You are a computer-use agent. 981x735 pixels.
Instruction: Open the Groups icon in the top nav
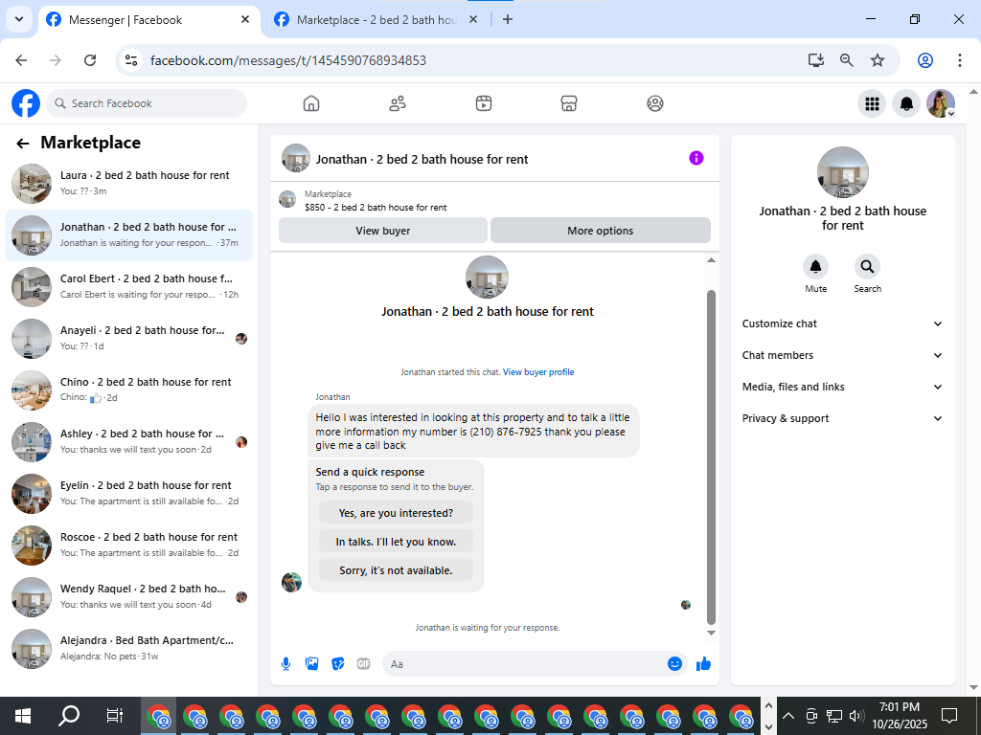655,103
